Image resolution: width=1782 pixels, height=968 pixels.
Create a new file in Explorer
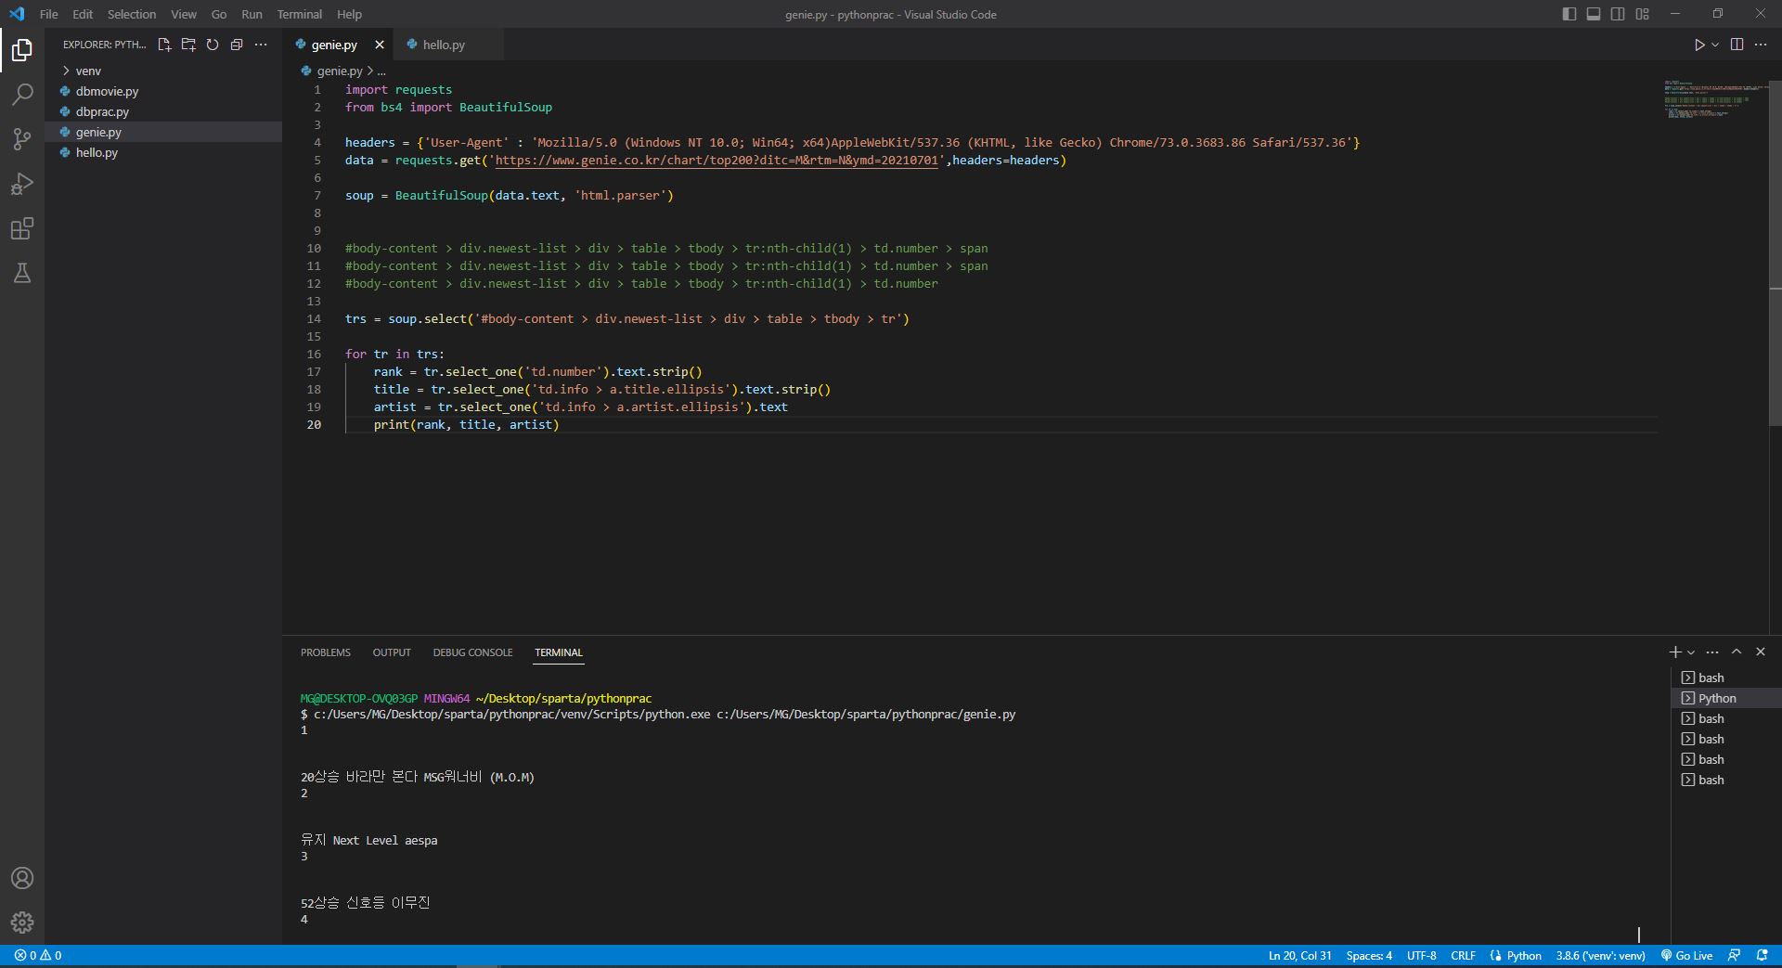(164, 45)
